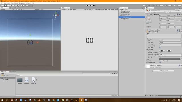Image resolution: width=182 pixels, height=102 pixels.
Task: Open the text Color swatch
Action: pos(169,59)
